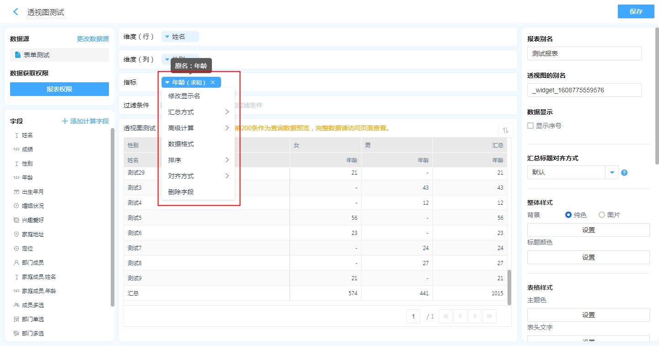Screen dimensions: 659x346
Task: Choose 修改显示名 from the menu
Action: 184,96
